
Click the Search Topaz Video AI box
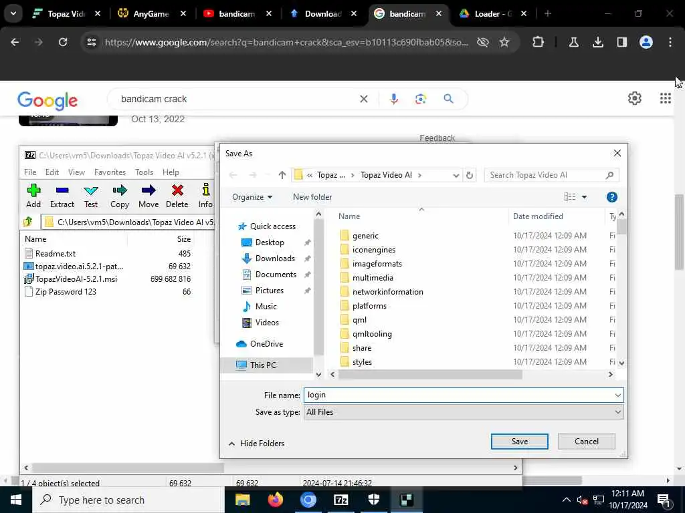click(x=551, y=176)
